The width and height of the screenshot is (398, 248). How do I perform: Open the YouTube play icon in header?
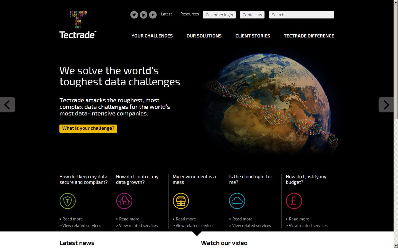point(153,15)
